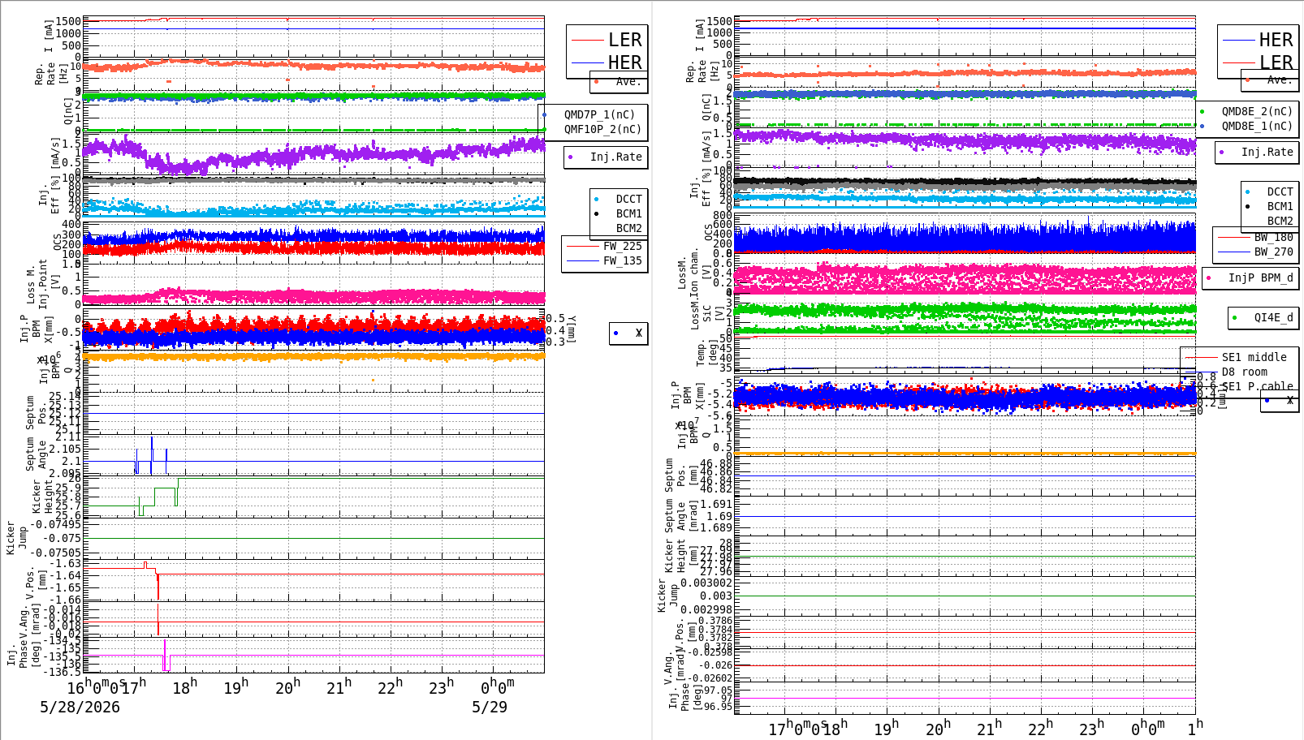
Task: Click the BW_180 legend label
Action: (1273, 238)
